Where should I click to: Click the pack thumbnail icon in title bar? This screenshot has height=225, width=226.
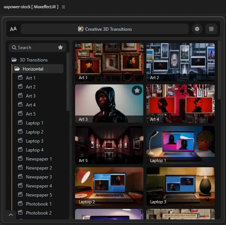click(x=81, y=29)
